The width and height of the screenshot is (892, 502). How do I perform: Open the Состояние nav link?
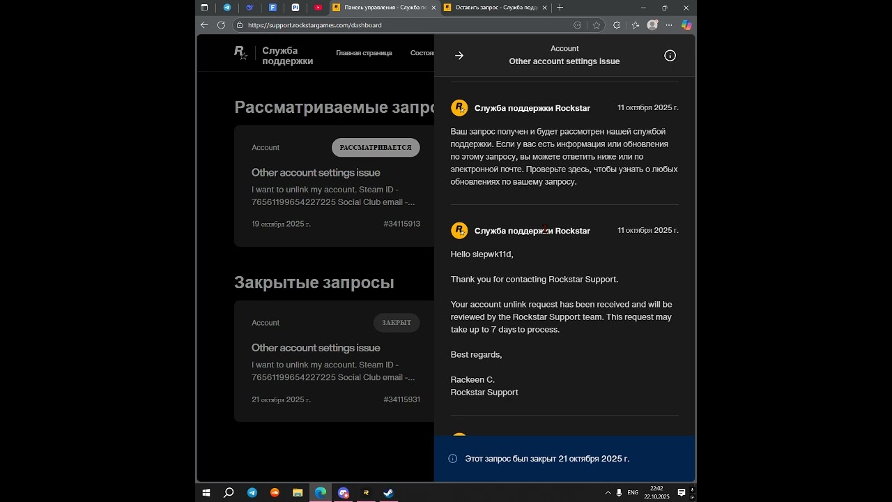point(422,53)
